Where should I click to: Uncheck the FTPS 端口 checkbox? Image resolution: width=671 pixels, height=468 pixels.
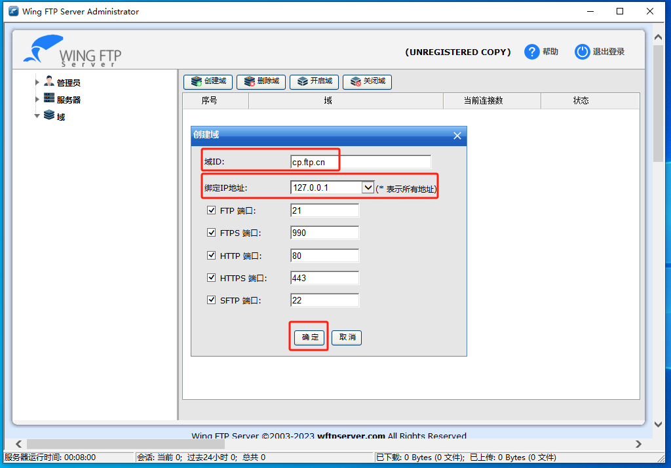tap(212, 233)
